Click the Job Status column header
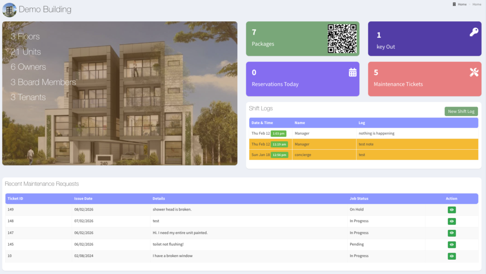Viewport: 486px width, 274px height. (x=359, y=198)
